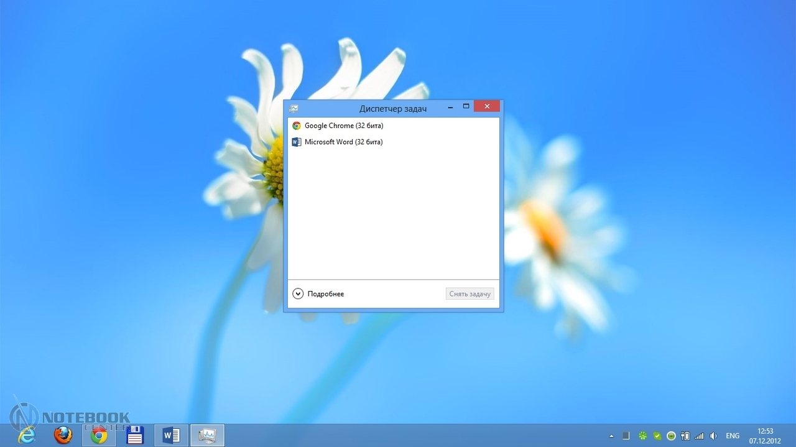This screenshot has width=796, height=447.
Task: Switch to Microsoft Word taskbar button
Action: (x=171, y=435)
